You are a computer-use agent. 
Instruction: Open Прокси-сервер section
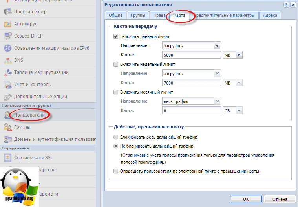coord(48,12)
